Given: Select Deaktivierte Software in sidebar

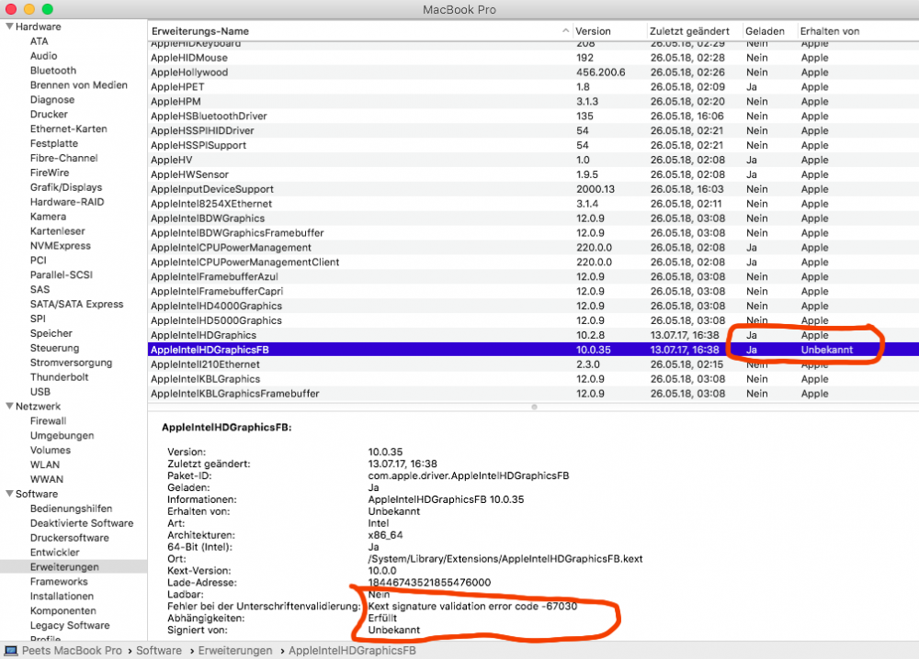Looking at the screenshot, I should (x=82, y=523).
